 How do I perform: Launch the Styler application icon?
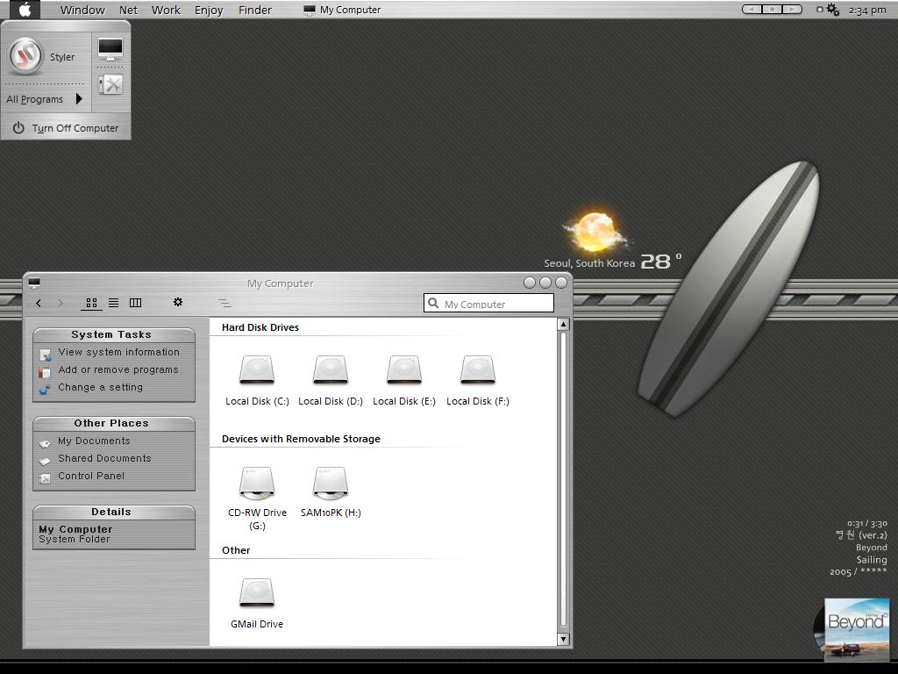click(25, 56)
